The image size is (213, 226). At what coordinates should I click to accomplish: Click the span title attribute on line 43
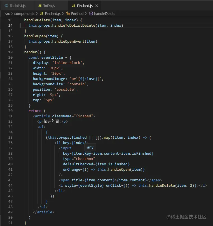[93, 180]
